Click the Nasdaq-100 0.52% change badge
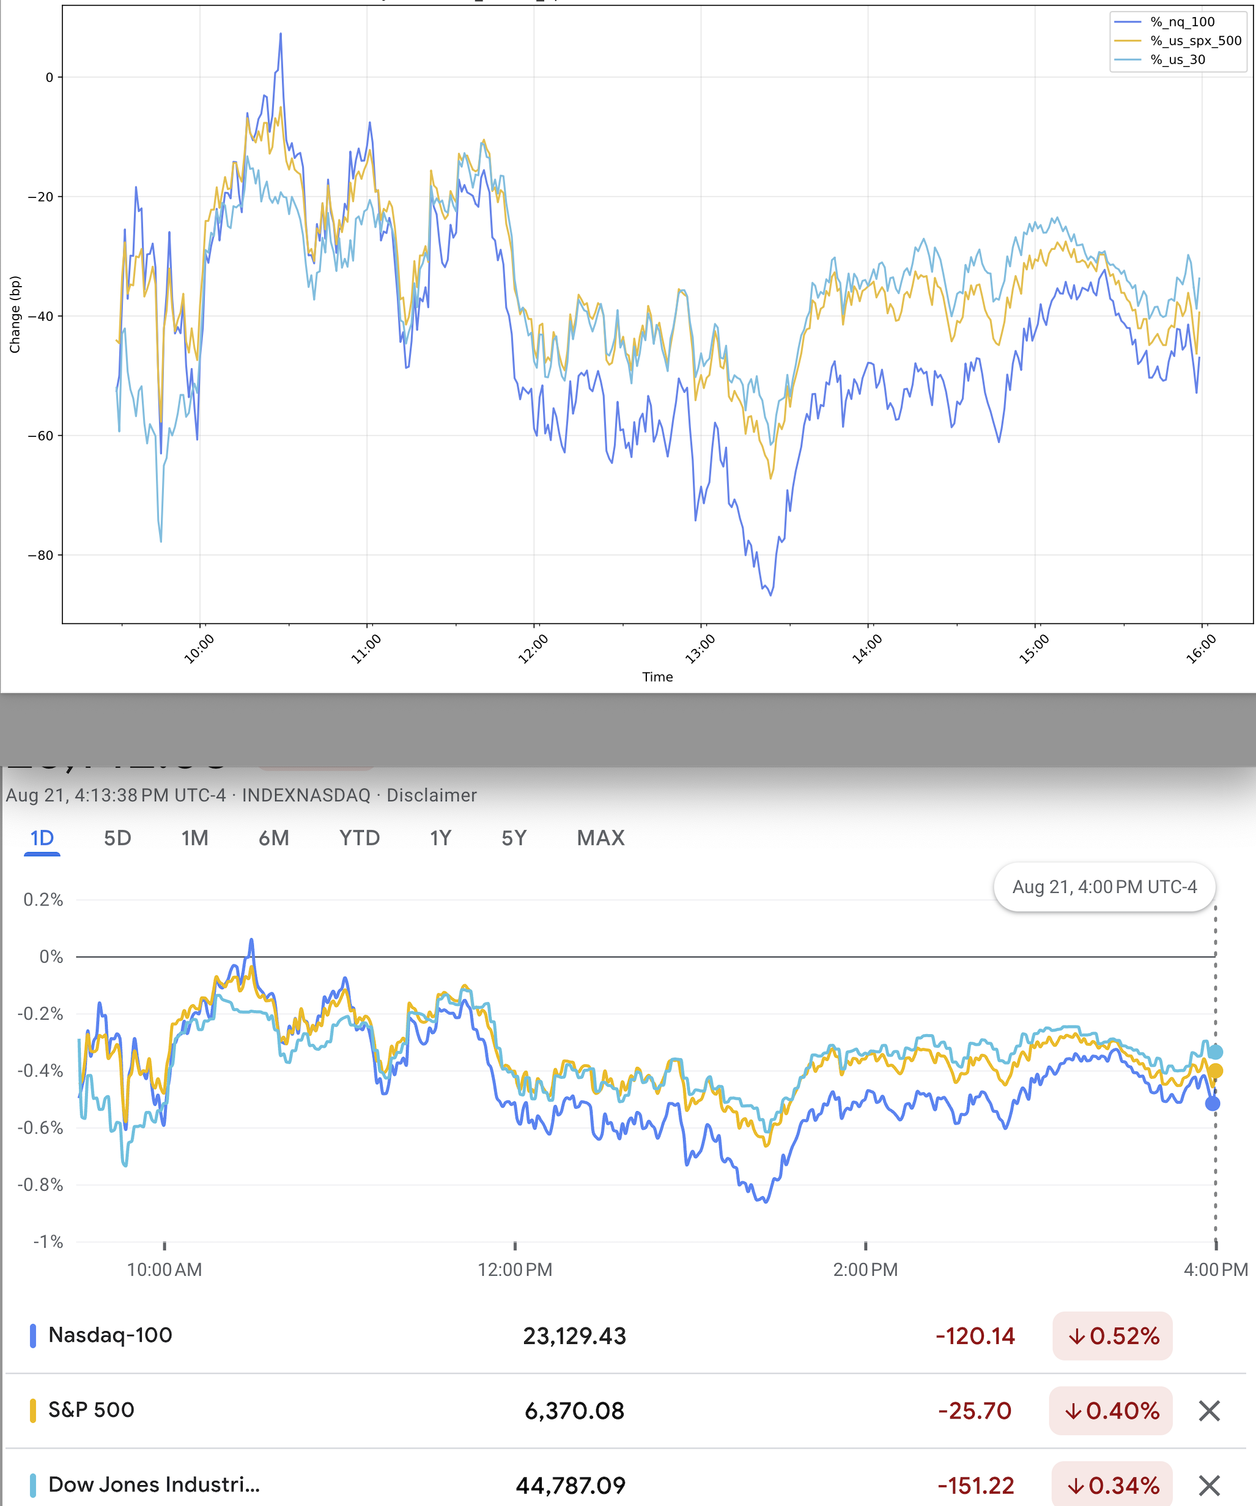 coord(1112,1336)
